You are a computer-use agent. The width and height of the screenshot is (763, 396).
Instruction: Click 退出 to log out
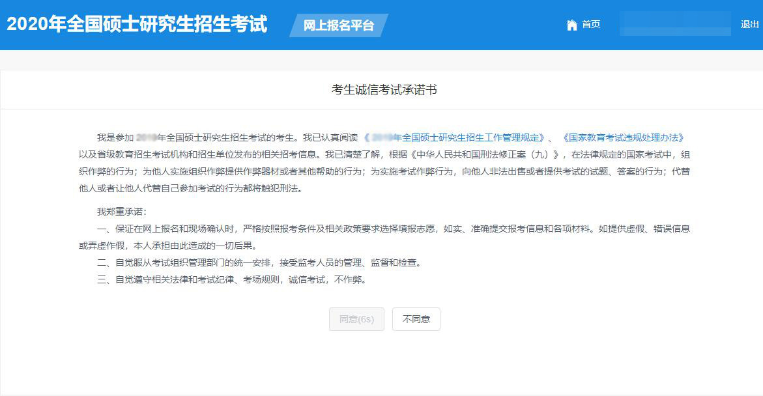tap(750, 25)
